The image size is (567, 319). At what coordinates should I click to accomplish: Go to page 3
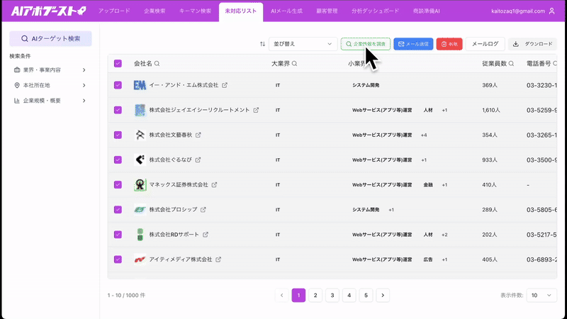tap(332, 296)
